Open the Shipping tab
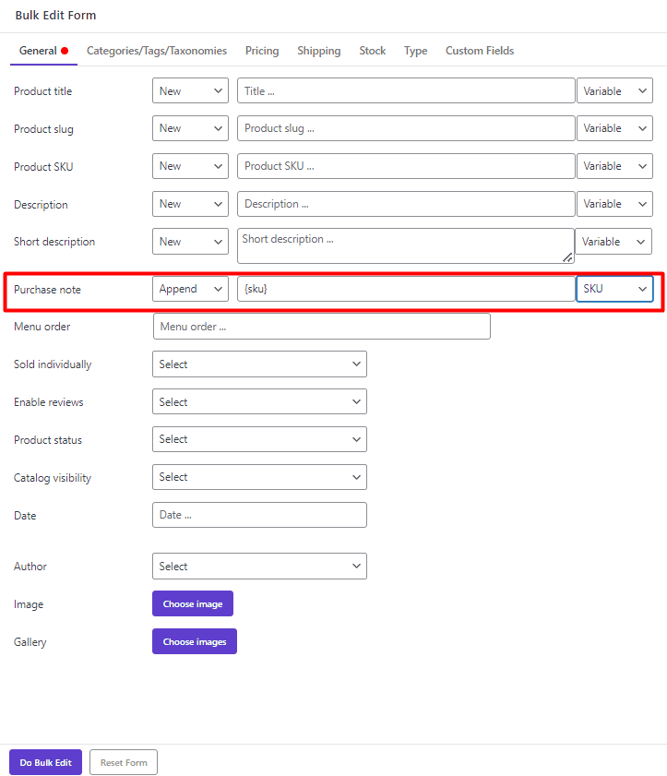The width and height of the screenshot is (667, 776). point(318,51)
